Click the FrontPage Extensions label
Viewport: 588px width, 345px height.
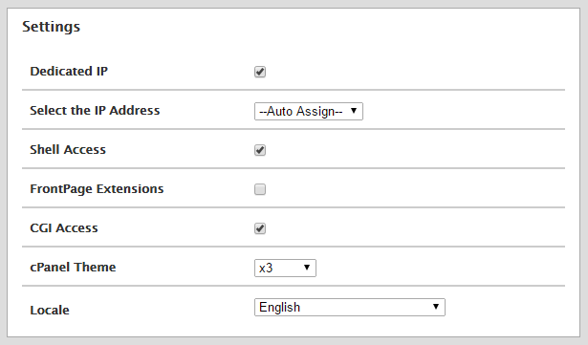coord(97,189)
